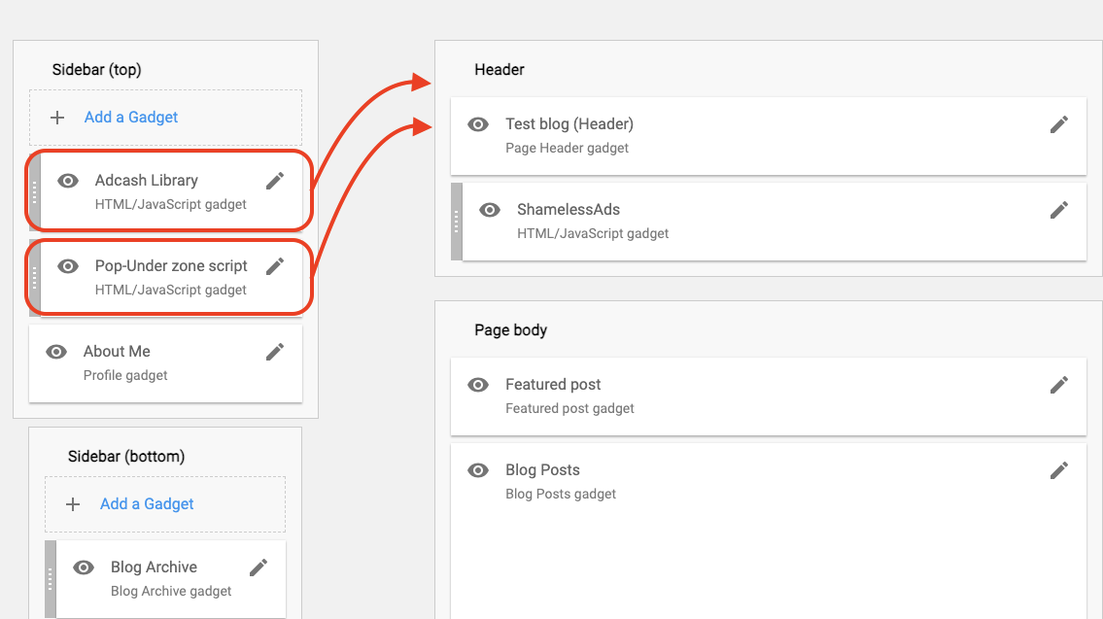Toggle visibility of Test blog (Header)
The width and height of the screenshot is (1103, 619).
pyautogui.click(x=478, y=124)
